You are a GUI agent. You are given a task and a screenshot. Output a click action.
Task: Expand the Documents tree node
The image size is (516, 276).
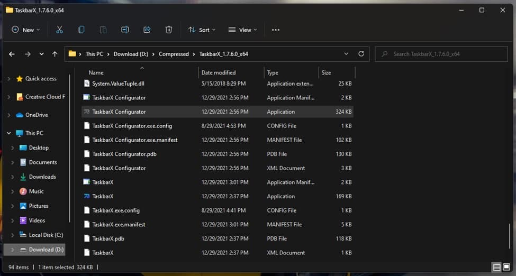click(13, 162)
